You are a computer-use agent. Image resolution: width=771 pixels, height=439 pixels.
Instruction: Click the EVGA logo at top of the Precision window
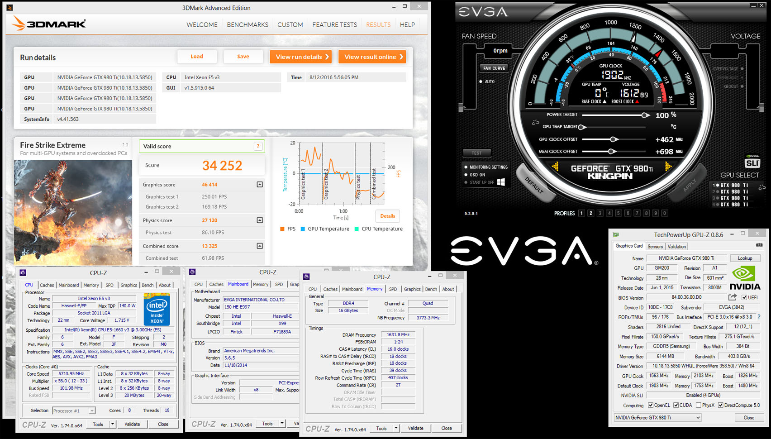(484, 12)
